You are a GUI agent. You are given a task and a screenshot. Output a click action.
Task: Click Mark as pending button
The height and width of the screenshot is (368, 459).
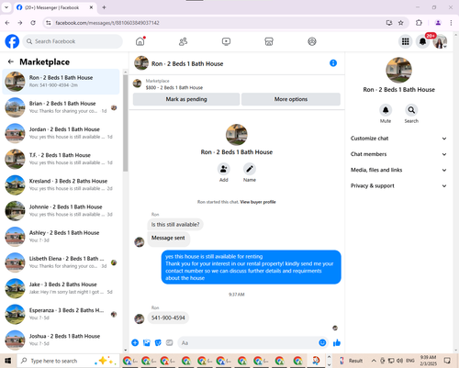(186, 99)
